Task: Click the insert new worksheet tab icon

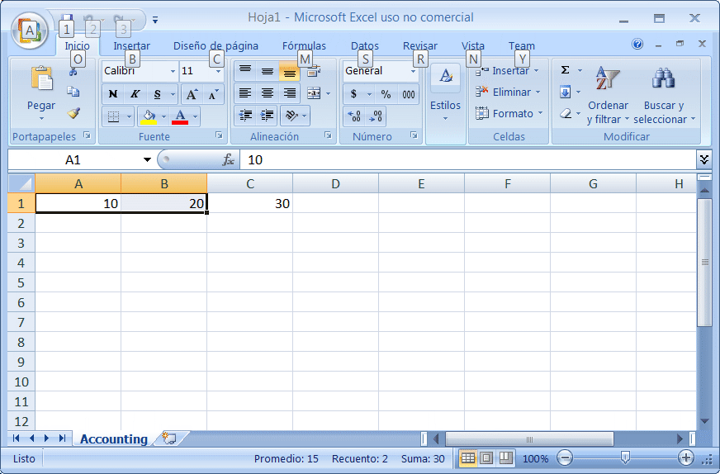Action: [169, 438]
